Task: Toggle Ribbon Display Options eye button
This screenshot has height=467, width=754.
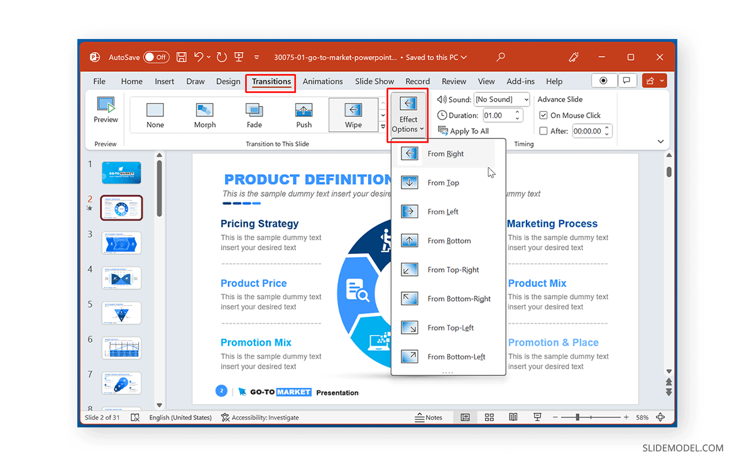Action: [603, 80]
